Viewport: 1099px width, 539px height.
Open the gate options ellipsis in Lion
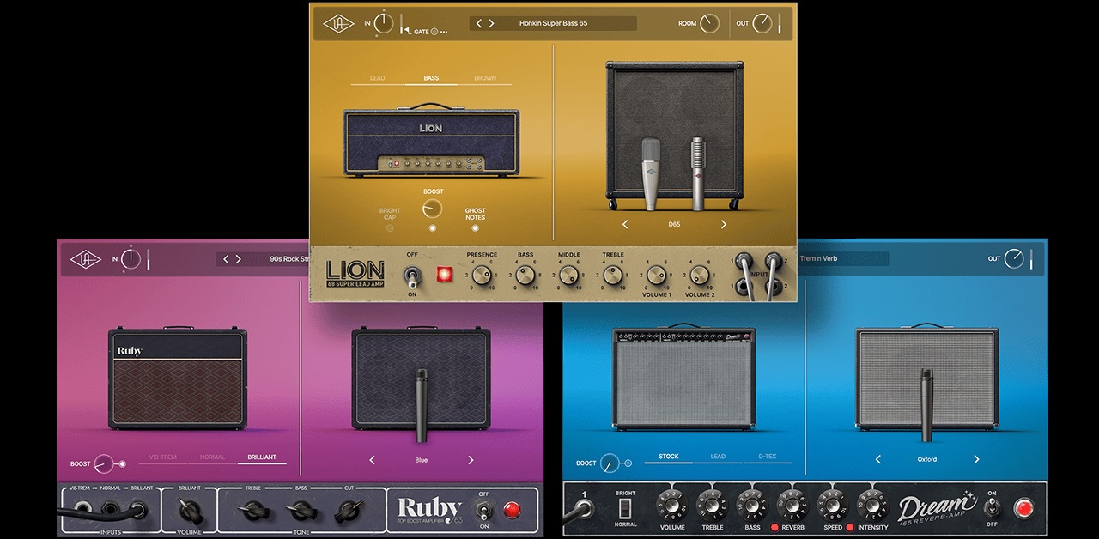point(444,32)
